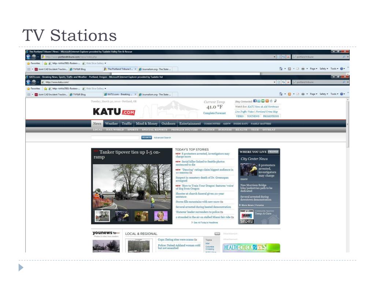Open KATU Twitter icon under Stay Connected
Viewport: 375px width, 281px height.
pos(259,101)
